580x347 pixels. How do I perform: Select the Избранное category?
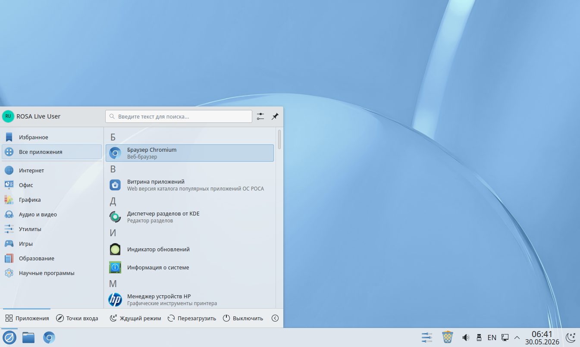52,137
